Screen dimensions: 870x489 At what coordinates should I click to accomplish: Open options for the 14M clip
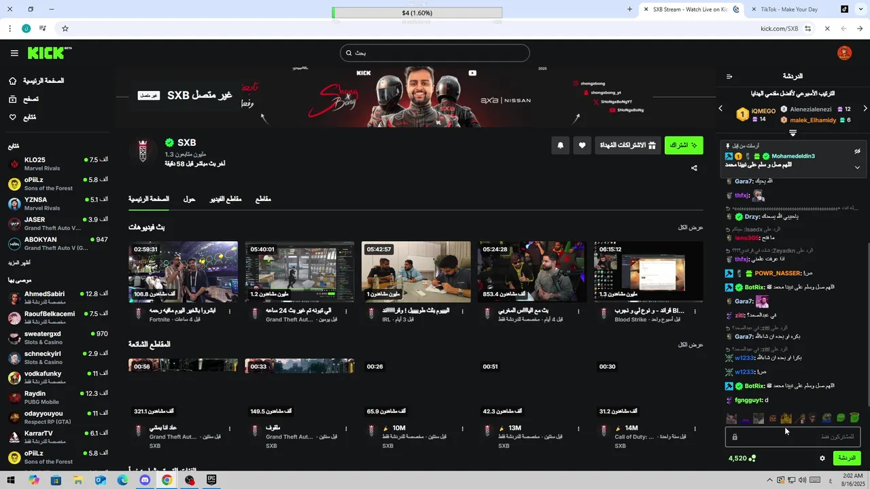pos(695,429)
